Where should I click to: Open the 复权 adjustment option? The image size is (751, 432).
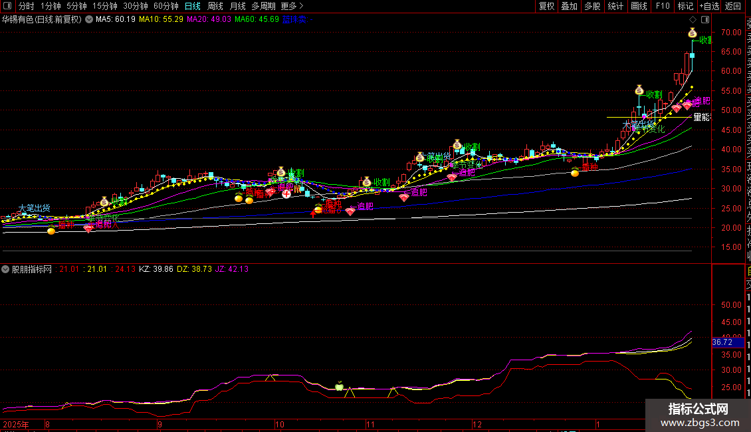546,6
